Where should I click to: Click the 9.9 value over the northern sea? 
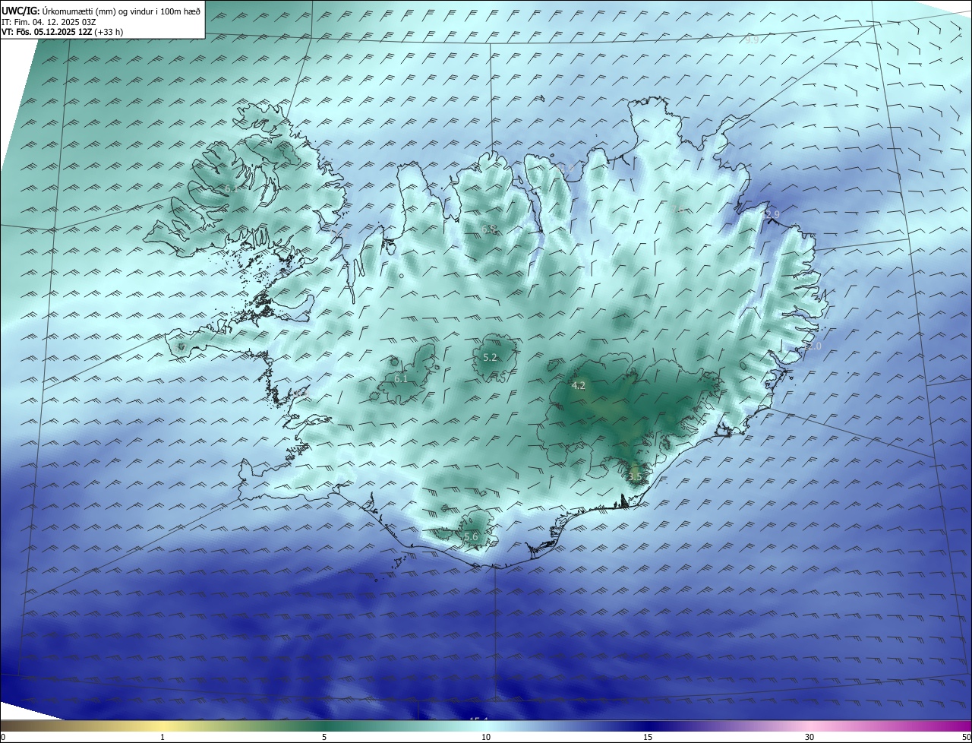[x=752, y=40]
